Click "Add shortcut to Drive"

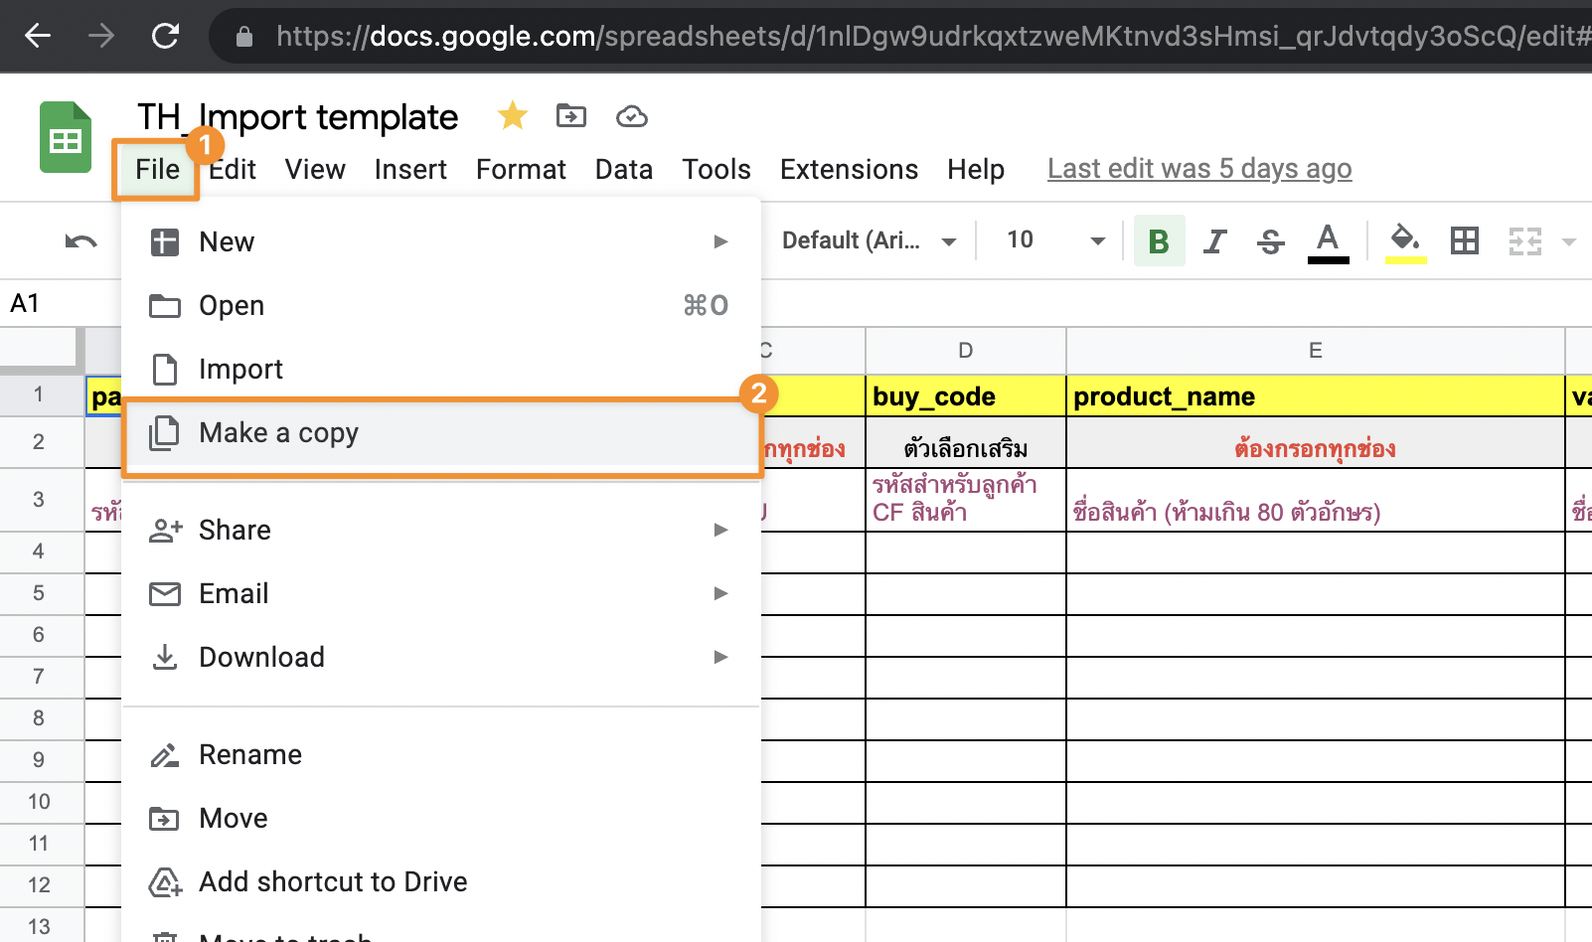tap(333, 881)
